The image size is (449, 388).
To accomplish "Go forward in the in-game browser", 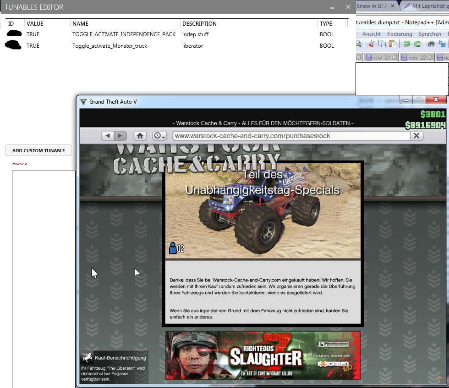I will pos(120,136).
